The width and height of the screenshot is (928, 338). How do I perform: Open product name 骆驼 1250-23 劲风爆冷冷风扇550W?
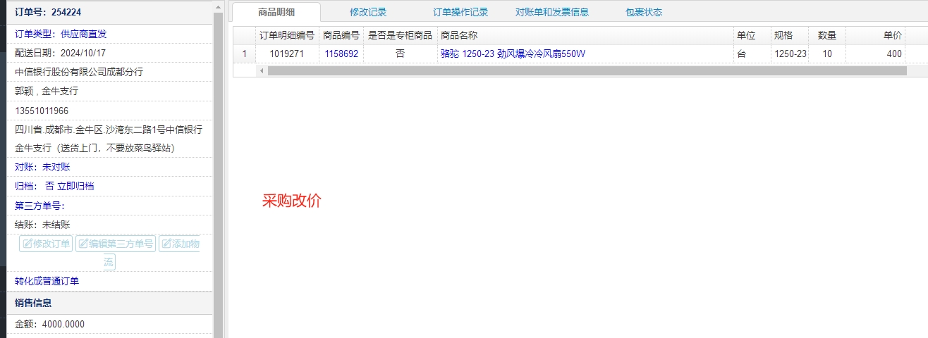pos(513,54)
